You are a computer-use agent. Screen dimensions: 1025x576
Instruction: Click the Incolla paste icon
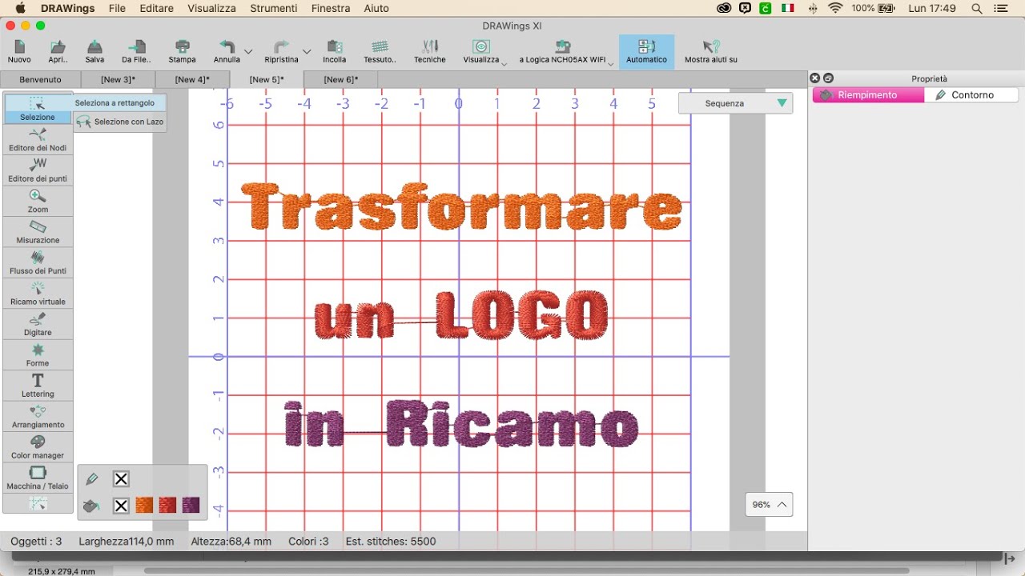335,52
